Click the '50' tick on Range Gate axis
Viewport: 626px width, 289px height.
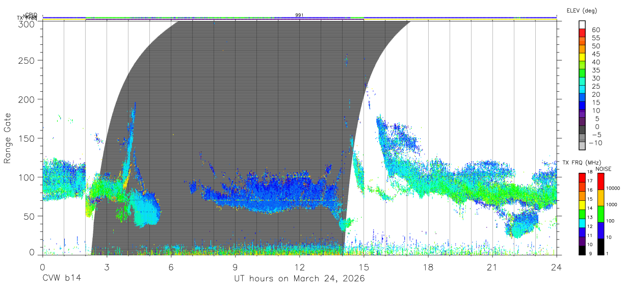click(x=29, y=216)
